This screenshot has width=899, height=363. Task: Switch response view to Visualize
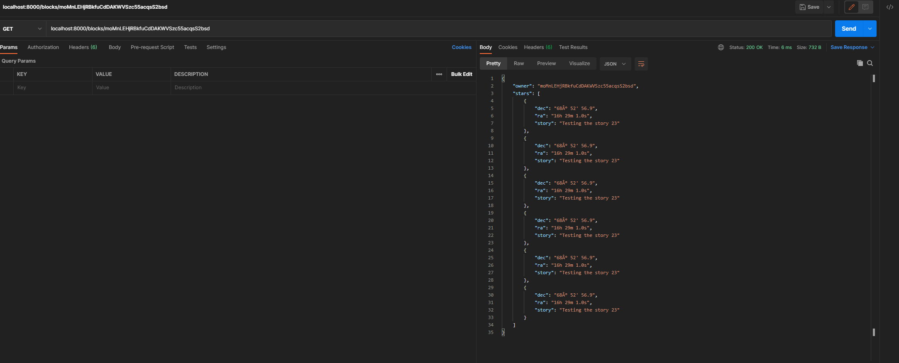click(579, 63)
